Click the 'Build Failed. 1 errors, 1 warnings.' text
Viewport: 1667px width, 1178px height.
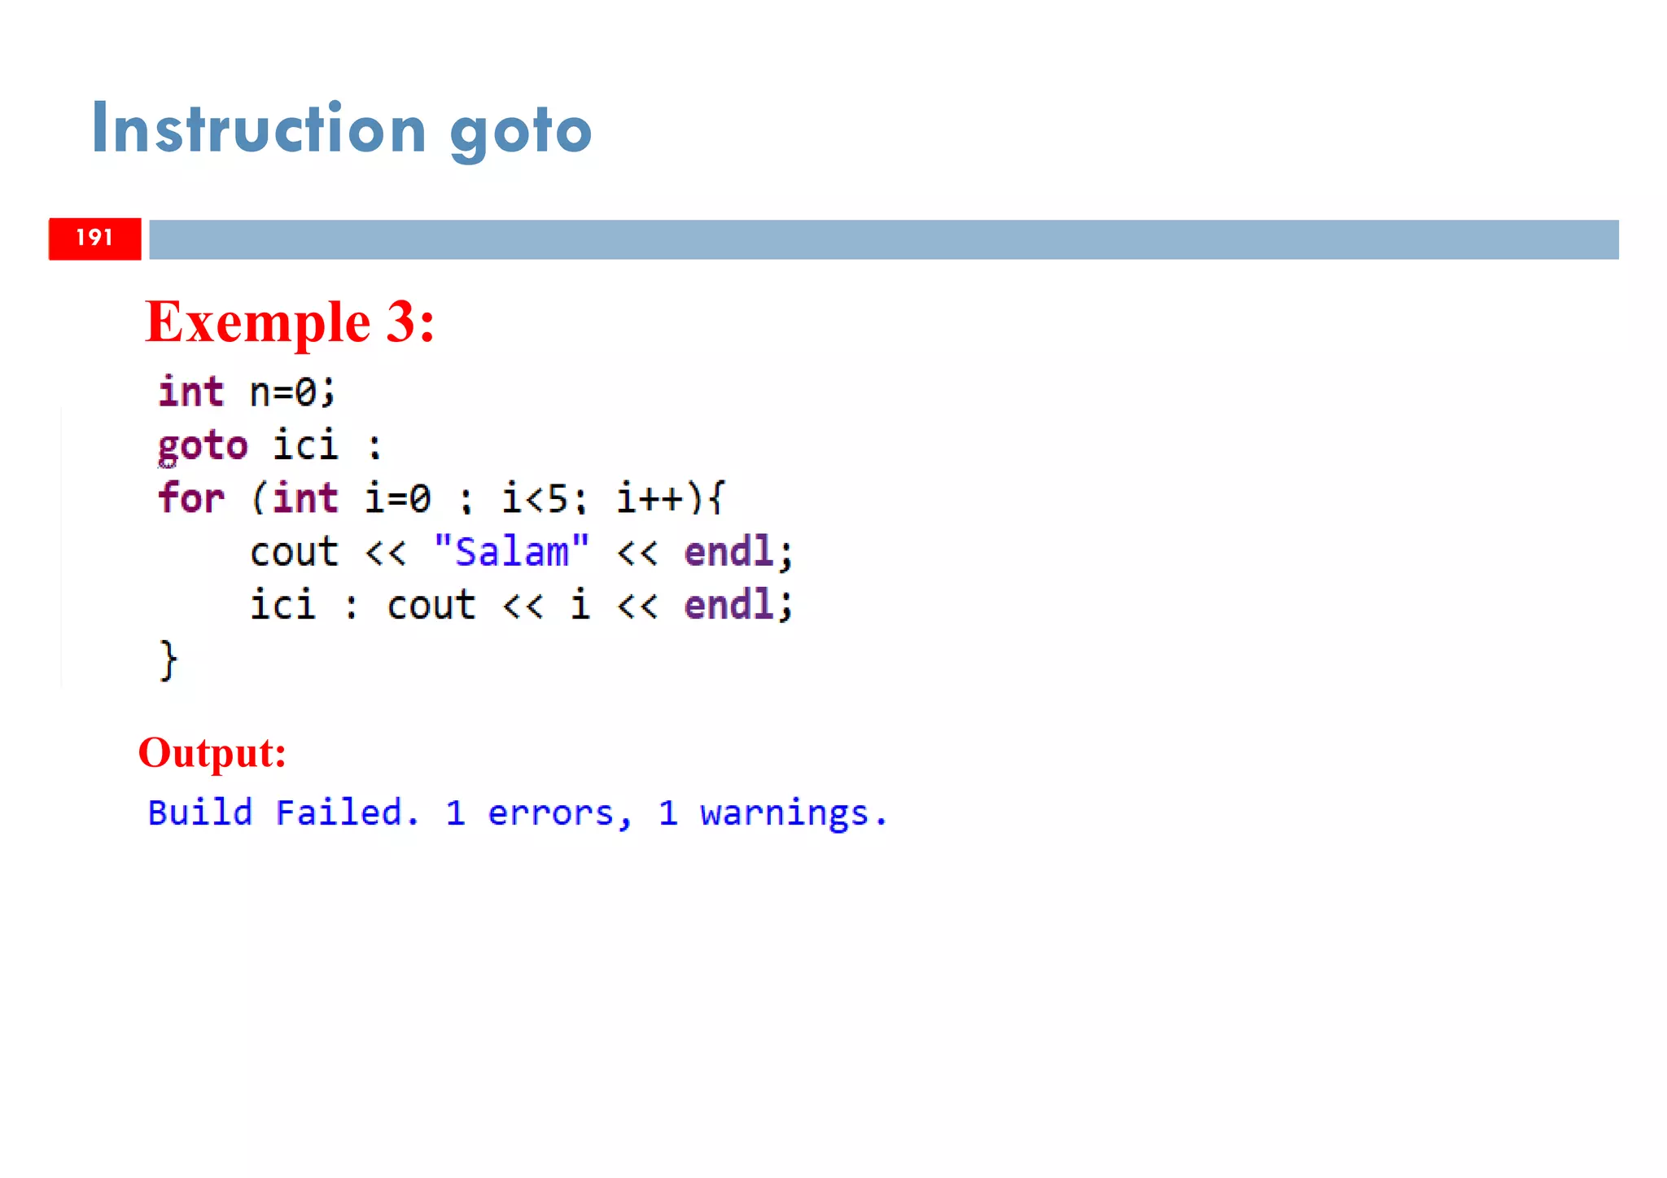pos(518,813)
